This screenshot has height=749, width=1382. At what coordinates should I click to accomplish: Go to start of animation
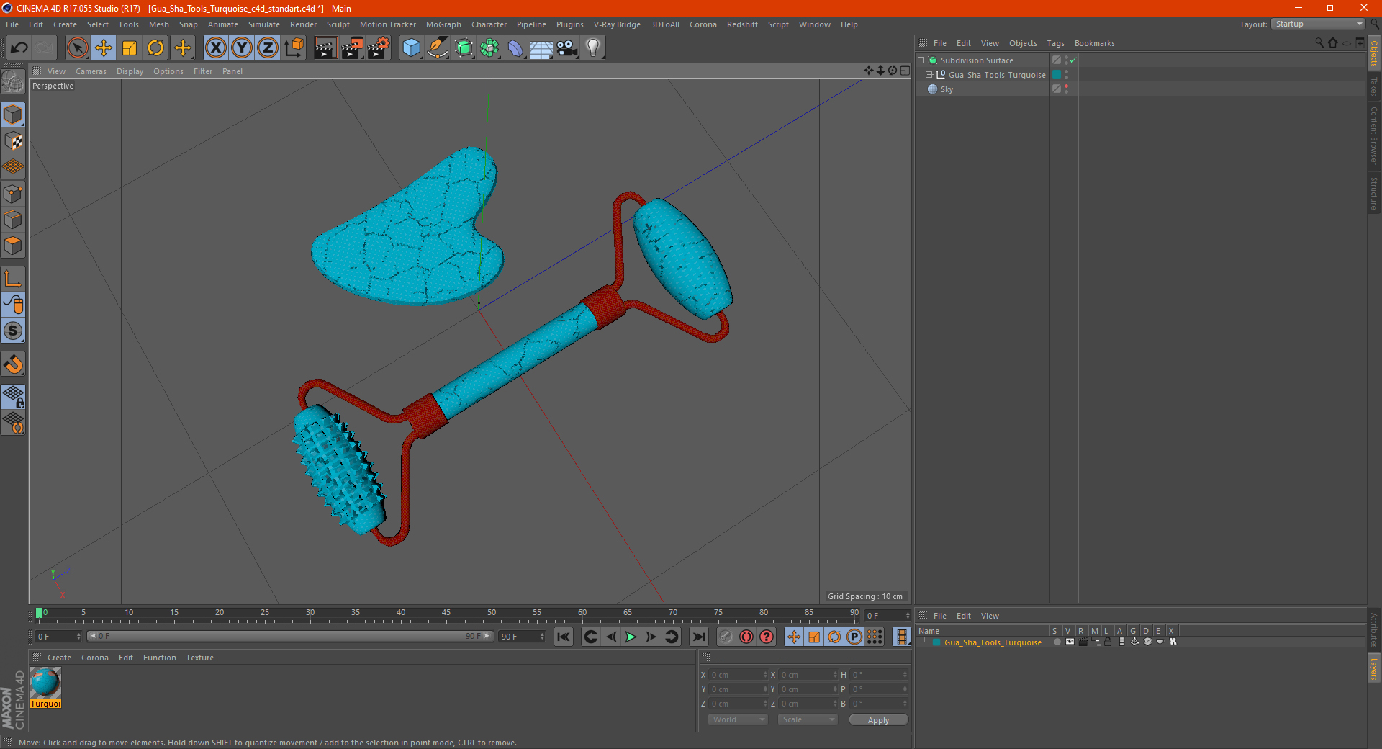pos(564,637)
